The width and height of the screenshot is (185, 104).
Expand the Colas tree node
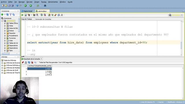pos(5,40)
